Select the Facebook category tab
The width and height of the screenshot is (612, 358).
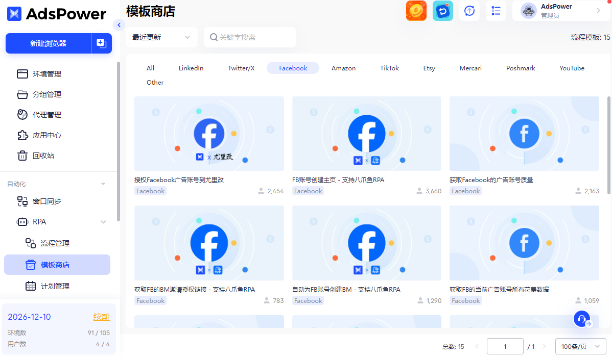pos(293,68)
